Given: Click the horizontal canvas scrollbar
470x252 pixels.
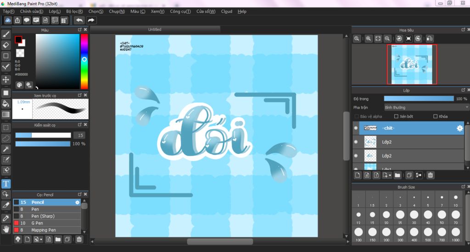Looking at the screenshot, I should (220, 241).
